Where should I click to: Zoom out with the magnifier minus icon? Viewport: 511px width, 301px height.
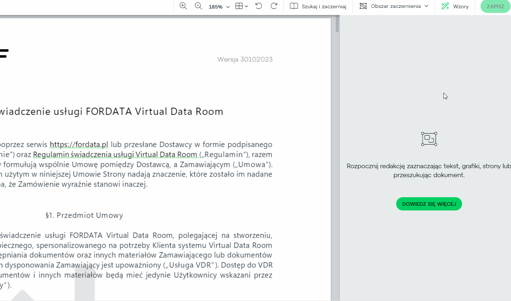[198, 6]
